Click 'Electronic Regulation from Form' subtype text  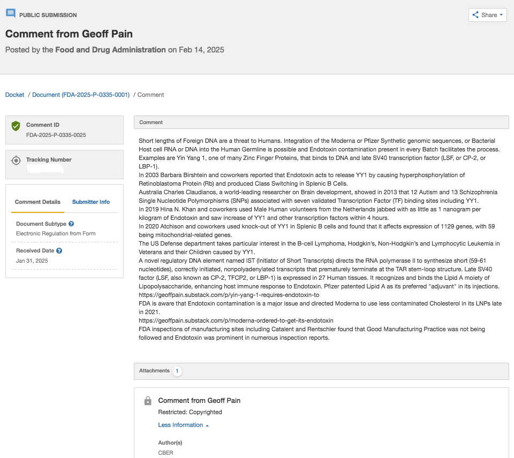point(56,234)
